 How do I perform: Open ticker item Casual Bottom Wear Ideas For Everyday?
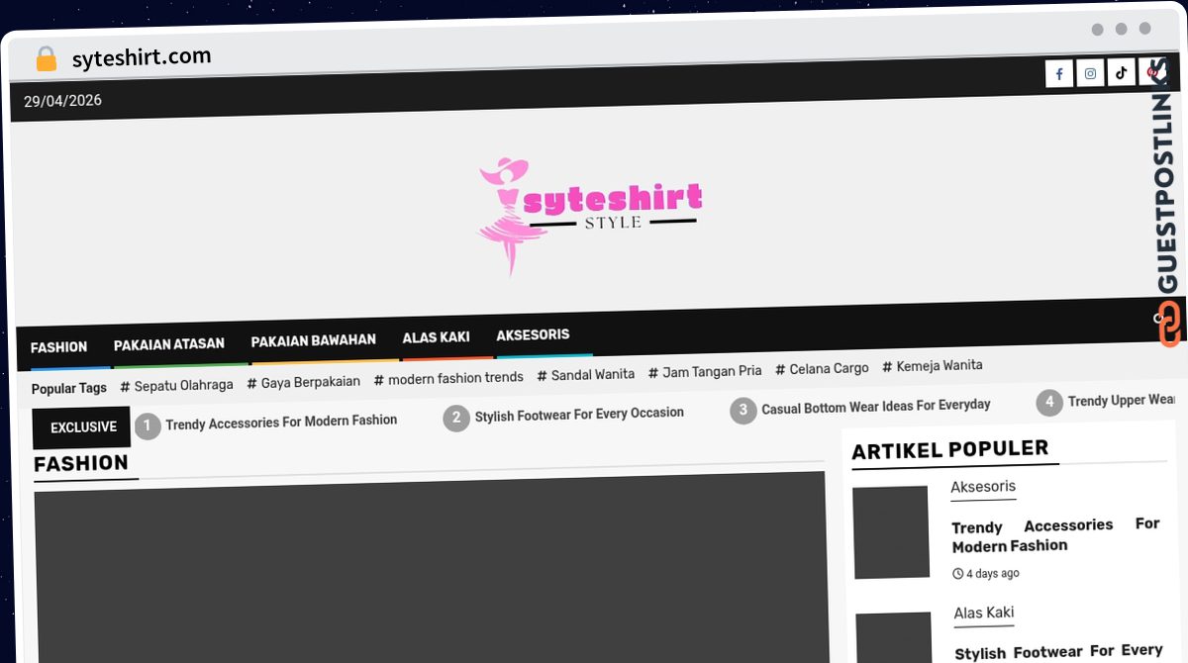coord(876,406)
